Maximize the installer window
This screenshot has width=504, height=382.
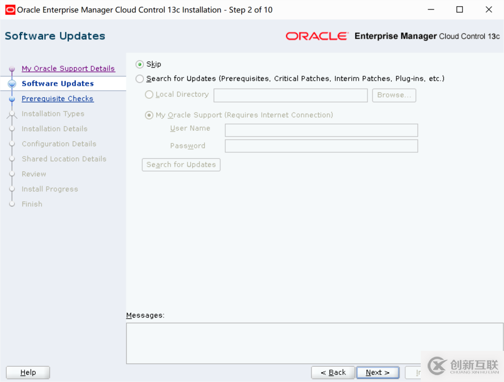[460, 10]
